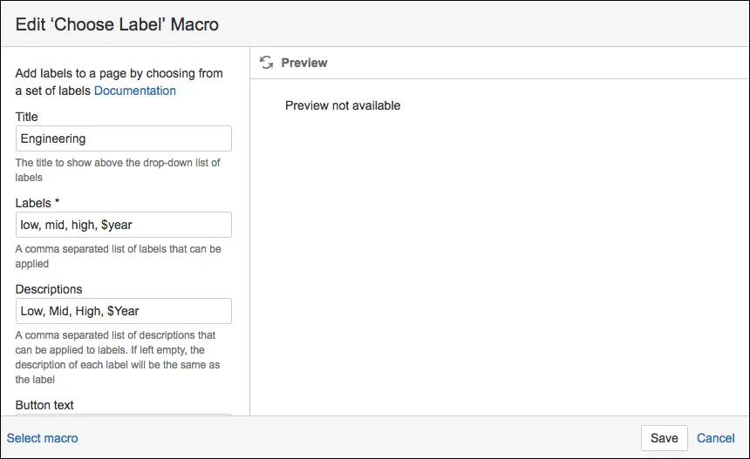The width and height of the screenshot is (750, 459).
Task: Click the Preview heading label
Action: click(x=304, y=63)
